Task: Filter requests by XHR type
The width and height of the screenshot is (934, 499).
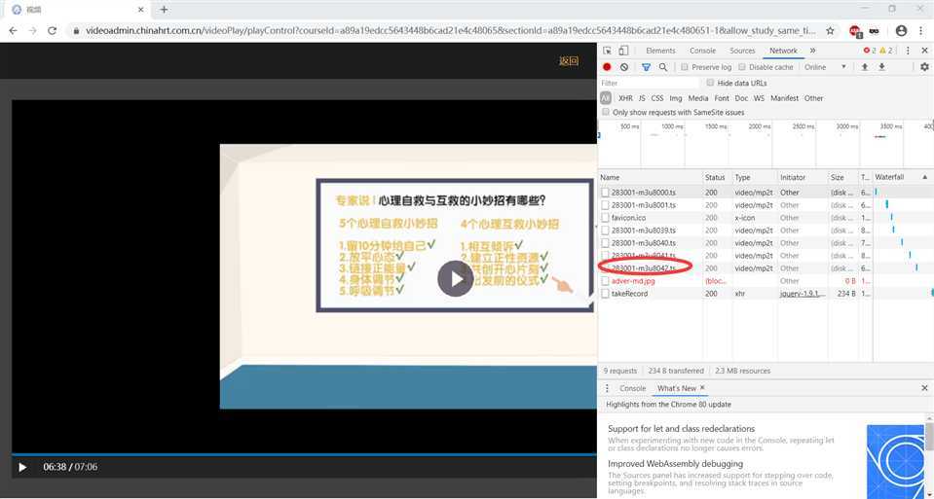Action: click(625, 98)
